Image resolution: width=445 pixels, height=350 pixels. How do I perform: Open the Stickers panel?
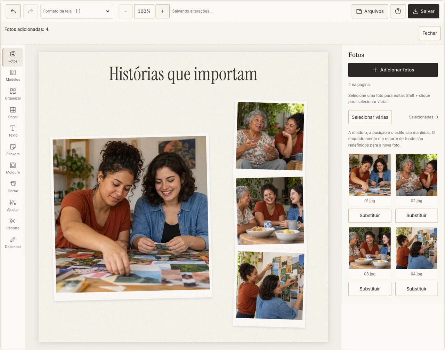(x=13, y=150)
